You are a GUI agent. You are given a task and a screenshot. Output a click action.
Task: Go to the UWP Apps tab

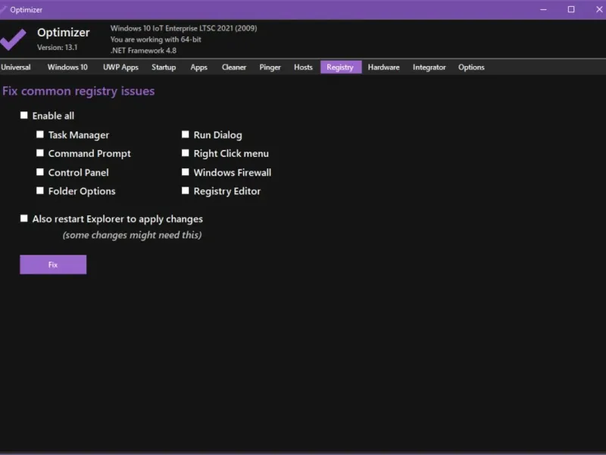click(120, 67)
